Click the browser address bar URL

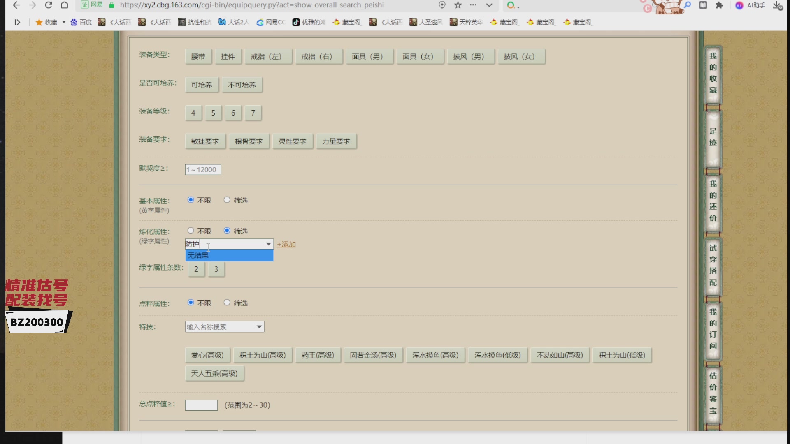(x=252, y=5)
